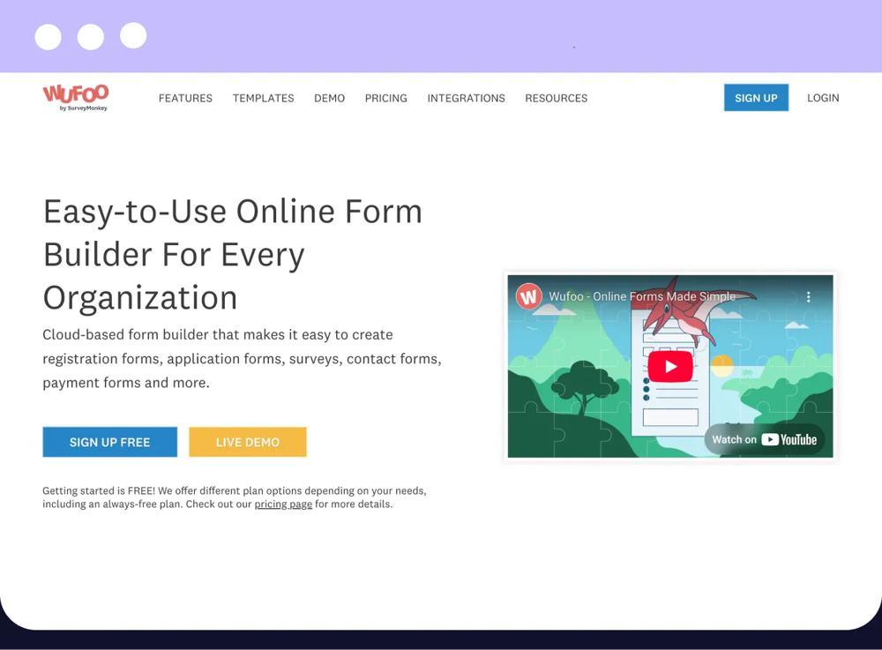Click the video title Wufoo Online Forms Made Simple

coord(641,296)
